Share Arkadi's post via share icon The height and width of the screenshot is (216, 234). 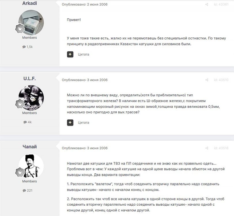(207, 5)
